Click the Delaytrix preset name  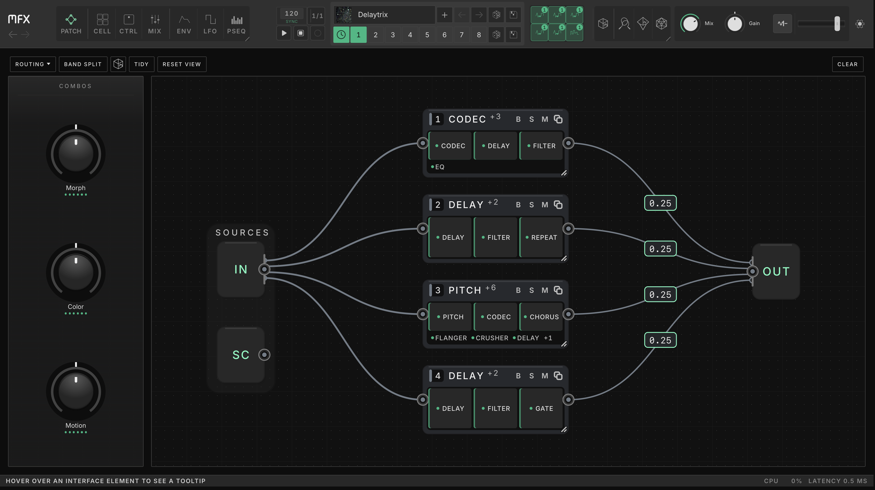click(373, 15)
